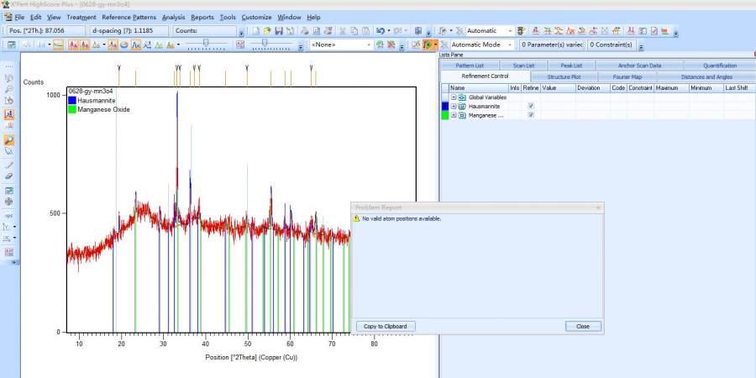Select the highlighted zoom magnifier tool in left sidebar
The width and height of the screenshot is (756, 378).
pyautogui.click(x=9, y=140)
